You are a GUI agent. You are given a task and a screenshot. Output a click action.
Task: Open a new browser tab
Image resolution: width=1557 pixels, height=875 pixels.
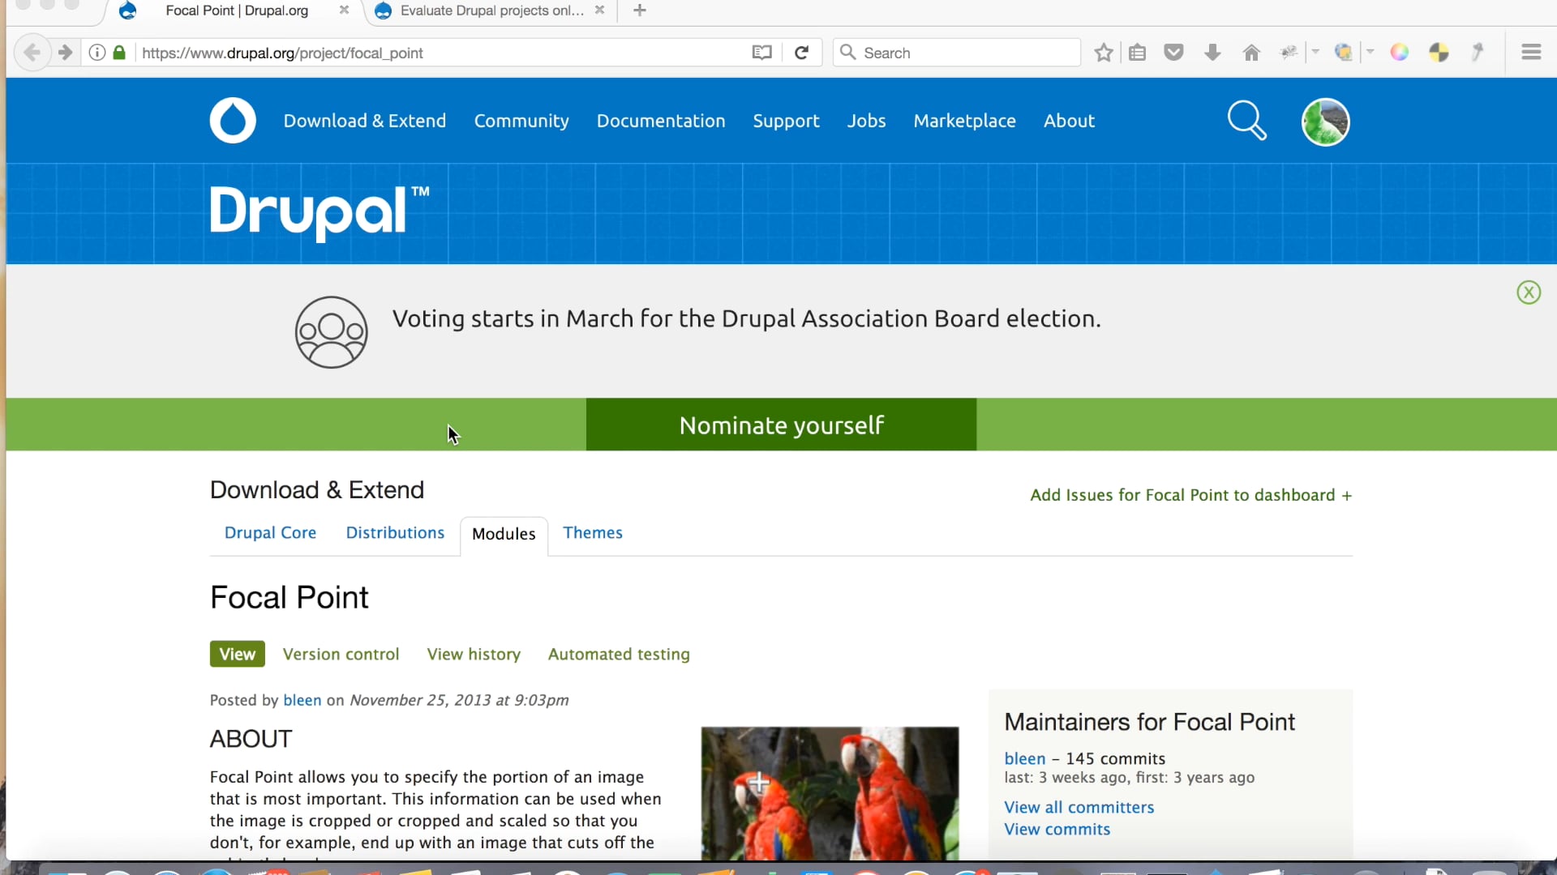pyautogui.click(x=640, y=11)
